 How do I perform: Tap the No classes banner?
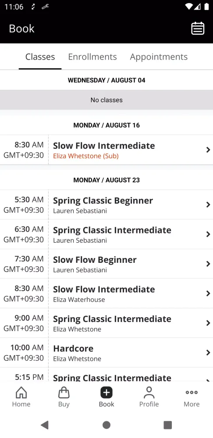tap(106, 100)
